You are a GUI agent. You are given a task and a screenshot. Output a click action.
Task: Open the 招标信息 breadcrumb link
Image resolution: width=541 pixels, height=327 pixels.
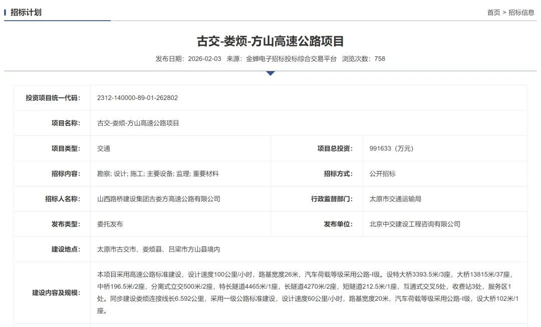click(x=521, y=13)
